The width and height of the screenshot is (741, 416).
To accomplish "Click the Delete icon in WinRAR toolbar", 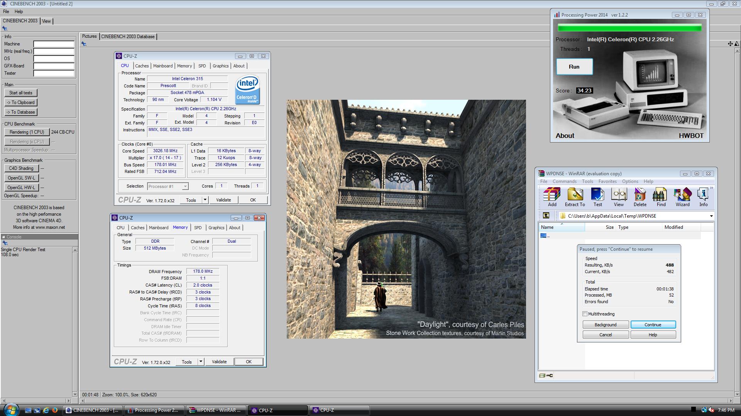I will pyautogui.click(x=639, y=197).
